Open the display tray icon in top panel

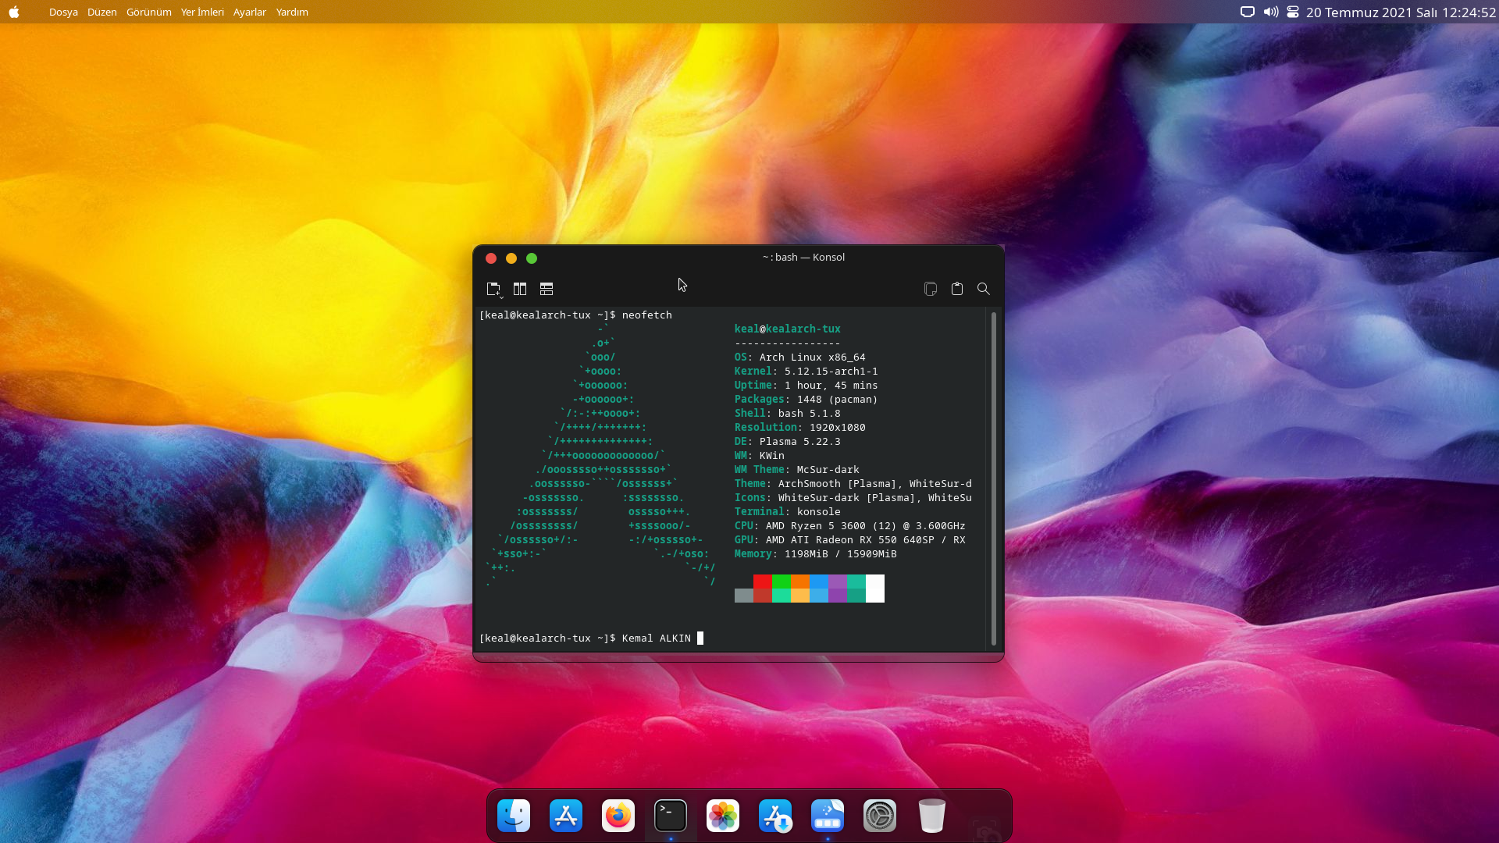pos(1248,12)
